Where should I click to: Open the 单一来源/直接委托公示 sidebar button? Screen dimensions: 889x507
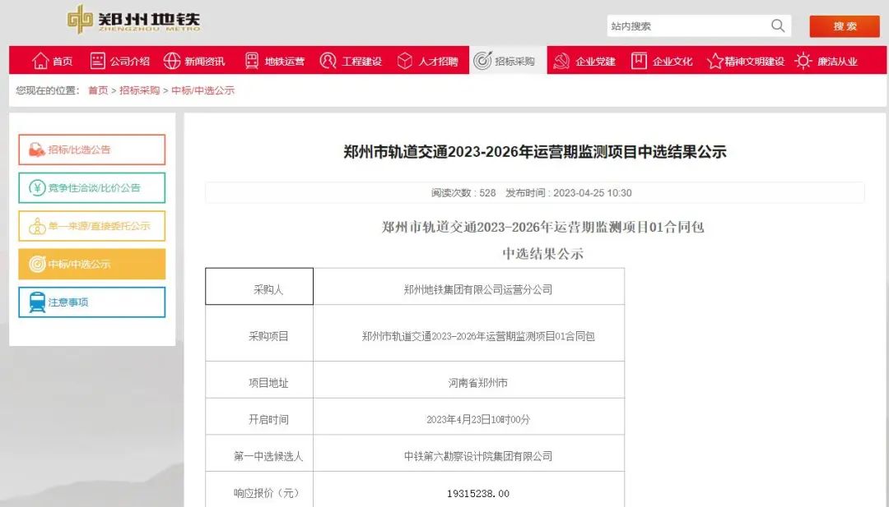(92, 226)
